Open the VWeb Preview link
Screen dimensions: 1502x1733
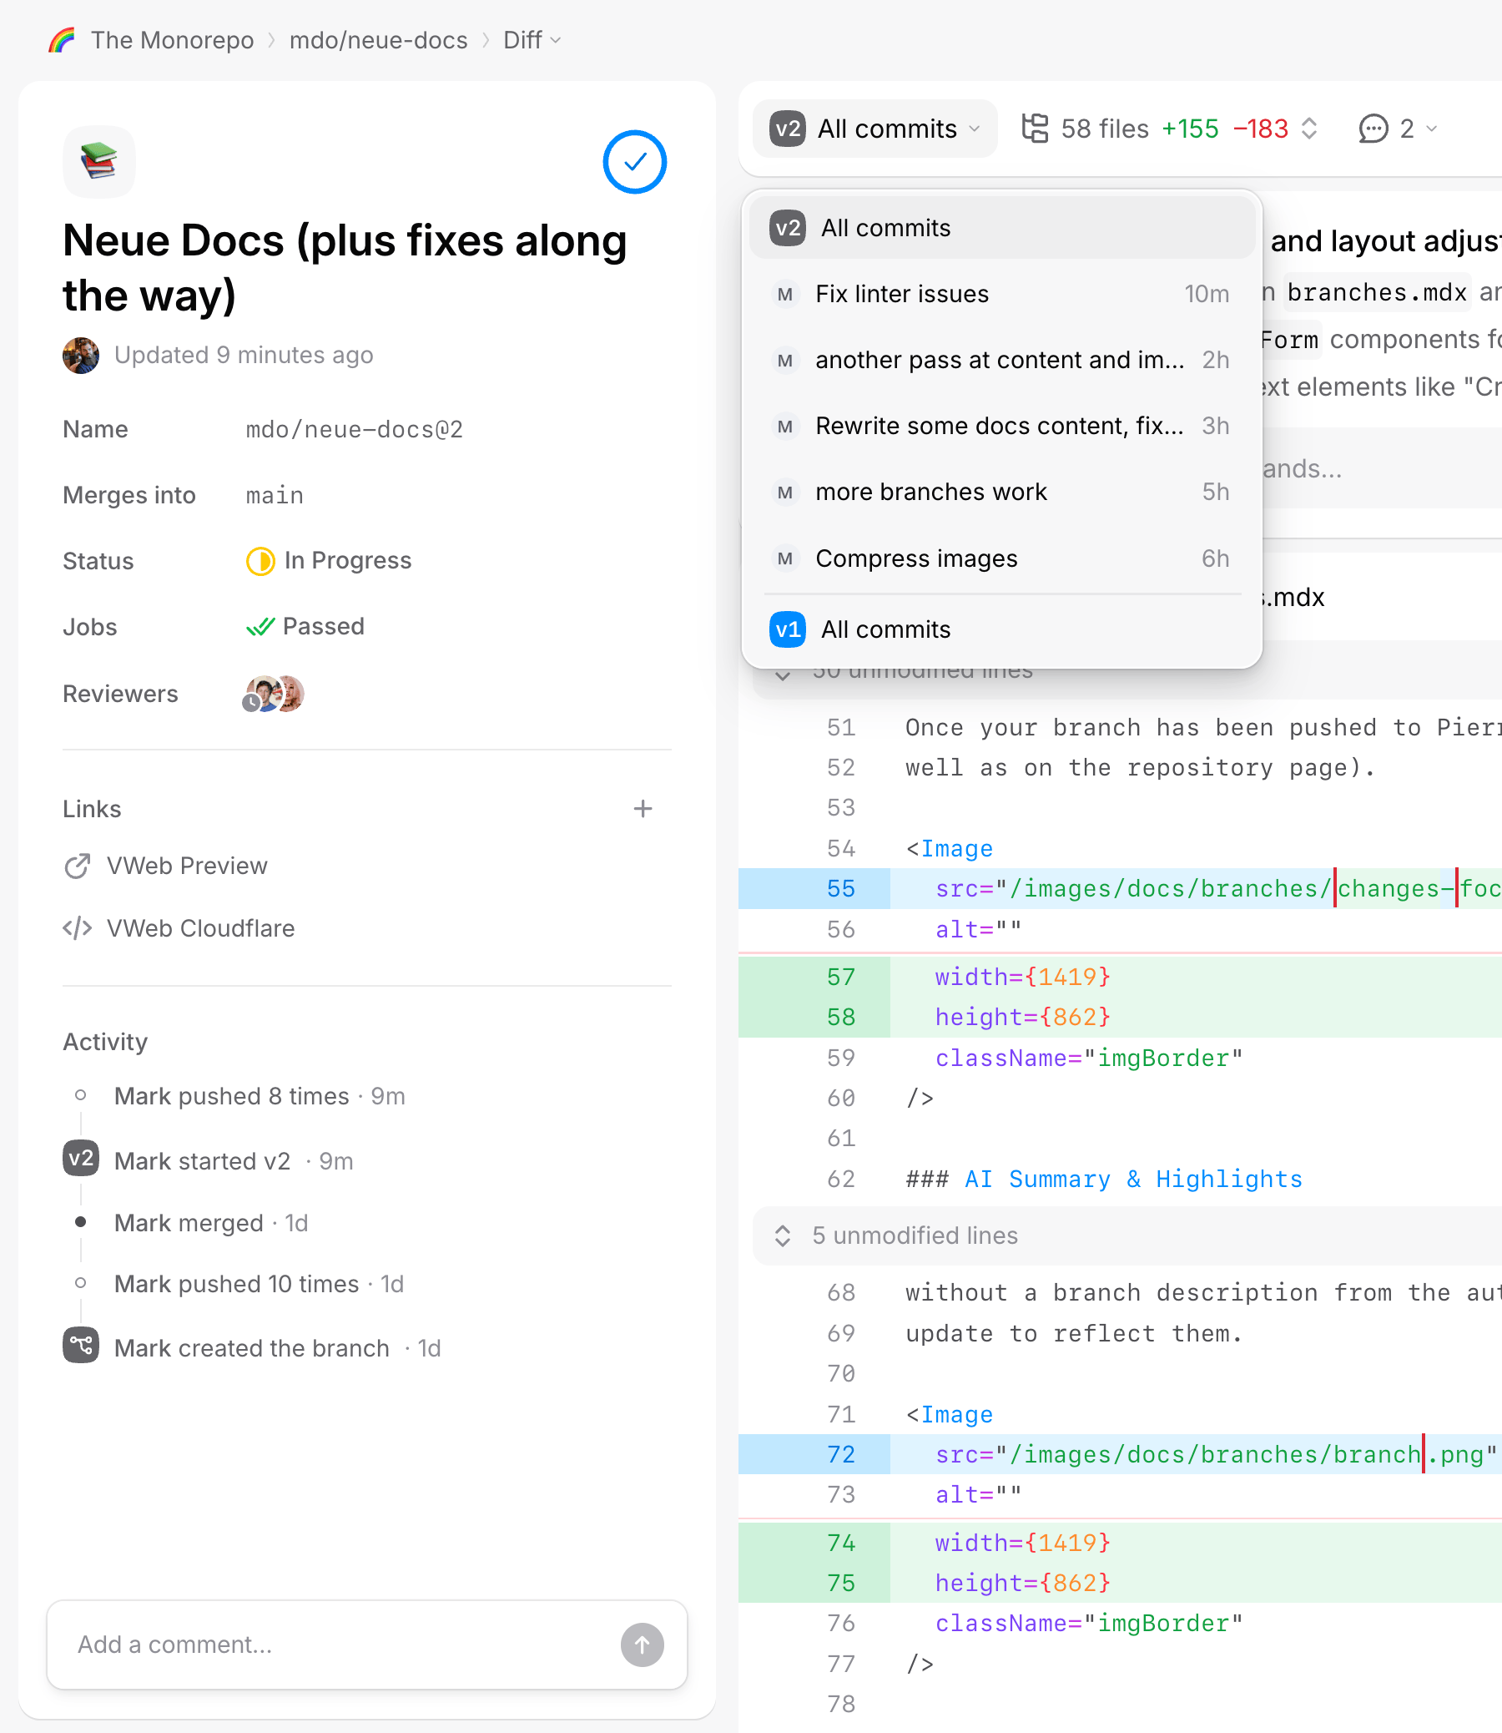coord(186,866)
